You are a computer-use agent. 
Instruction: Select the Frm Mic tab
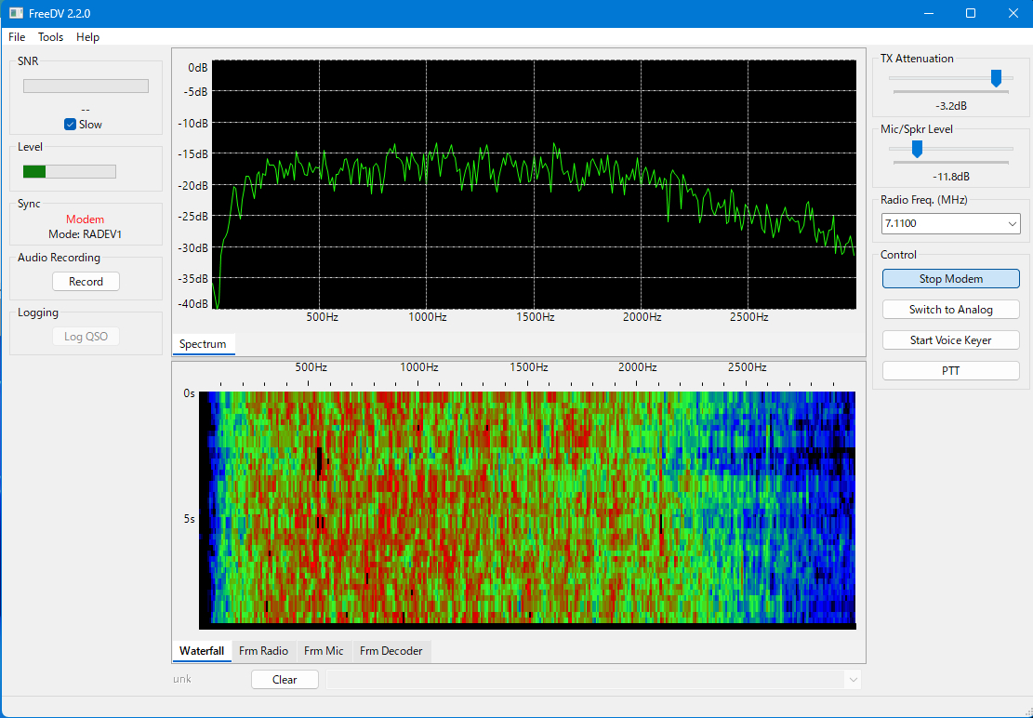[324, 651]
